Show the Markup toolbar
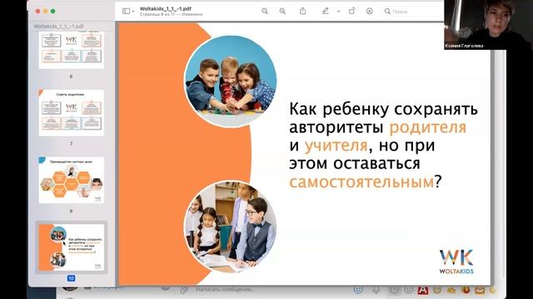The height and width of the screenshot is (299, 533). point(370,11)
